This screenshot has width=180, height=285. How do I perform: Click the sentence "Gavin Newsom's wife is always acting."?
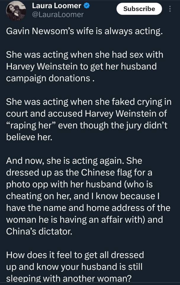[x=84, y=32]
